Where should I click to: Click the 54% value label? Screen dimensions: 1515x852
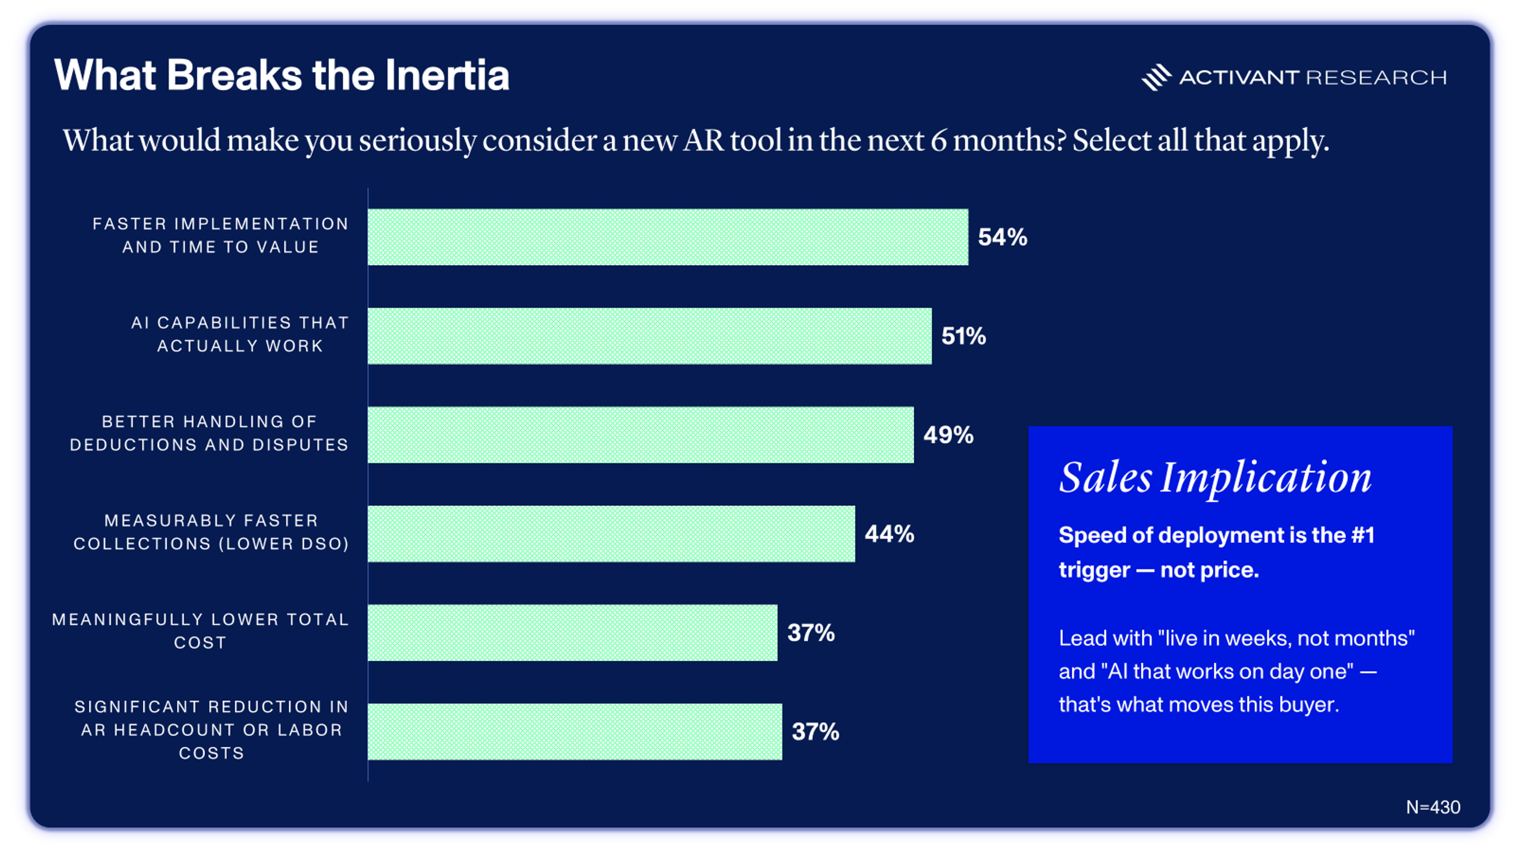[1002, 237]
